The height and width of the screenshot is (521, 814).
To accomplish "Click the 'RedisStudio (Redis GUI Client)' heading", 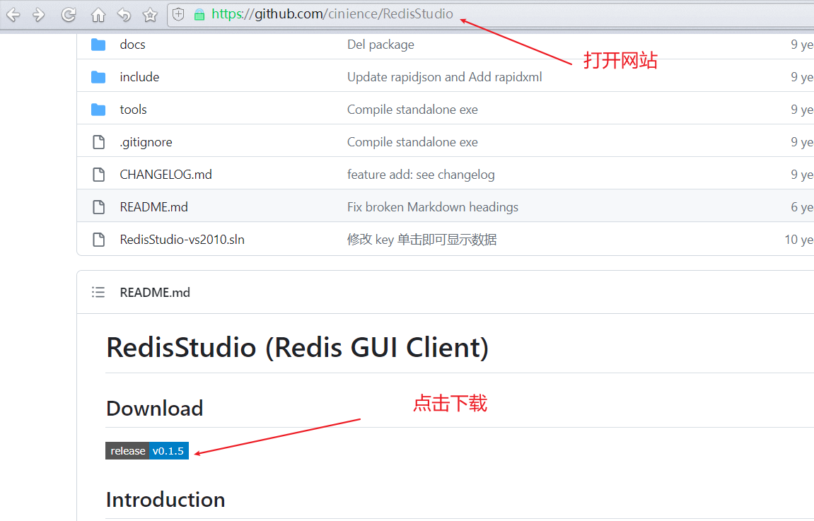I will coord(298,347).
